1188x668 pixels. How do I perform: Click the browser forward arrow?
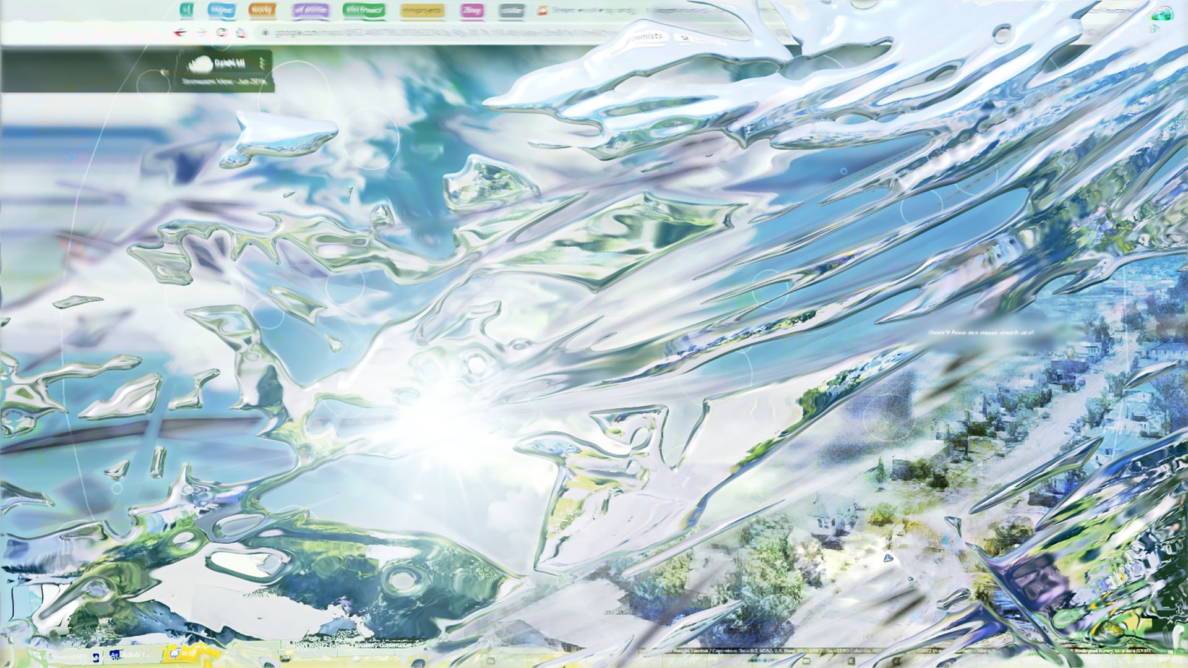(200, 33)
